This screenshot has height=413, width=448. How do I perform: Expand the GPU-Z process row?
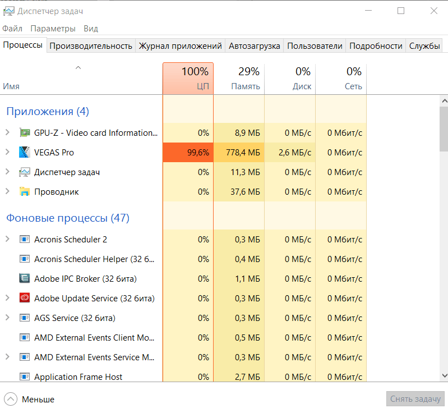[x=7, y=132]
